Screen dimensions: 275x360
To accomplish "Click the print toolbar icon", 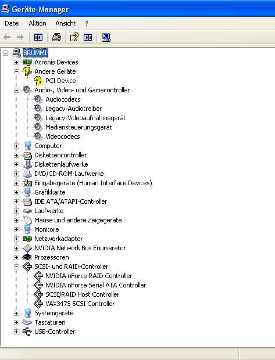I will tap(56, 37).
